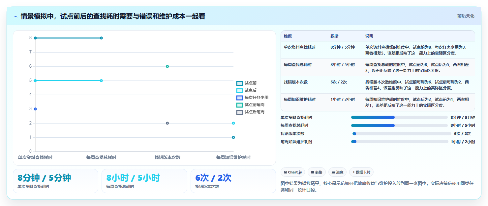
Task: Select the teal point at value 1 above 每周知识维护耗时
Action: [233, 137]
